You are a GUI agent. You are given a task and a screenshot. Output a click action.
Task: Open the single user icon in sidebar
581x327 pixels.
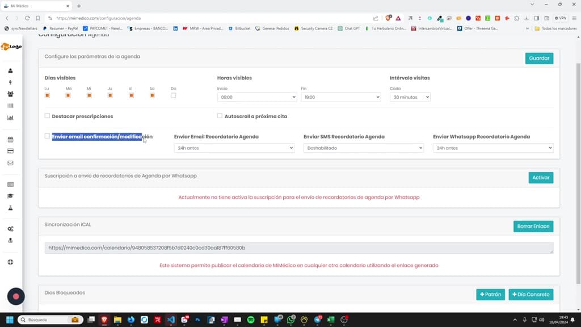pyautogui.click(x=10, y=71)
